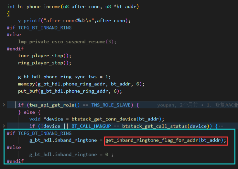Click lmp_private_esco_suspend_resume(3) line
This screenshot has width=238, height=169.
coord(67,42)
